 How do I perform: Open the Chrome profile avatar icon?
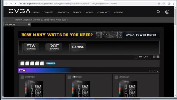169,4
